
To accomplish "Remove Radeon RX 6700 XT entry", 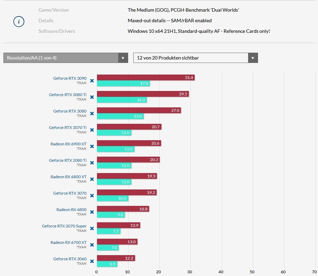I will pos(92,245).
